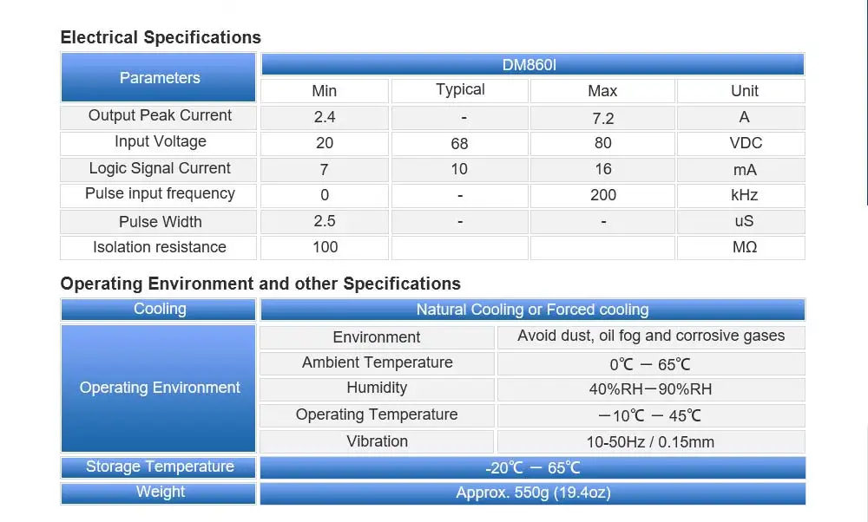Click the 'Weight' header cell
Viewport: 868px width, 522px height.
click(x=158, y=493)
